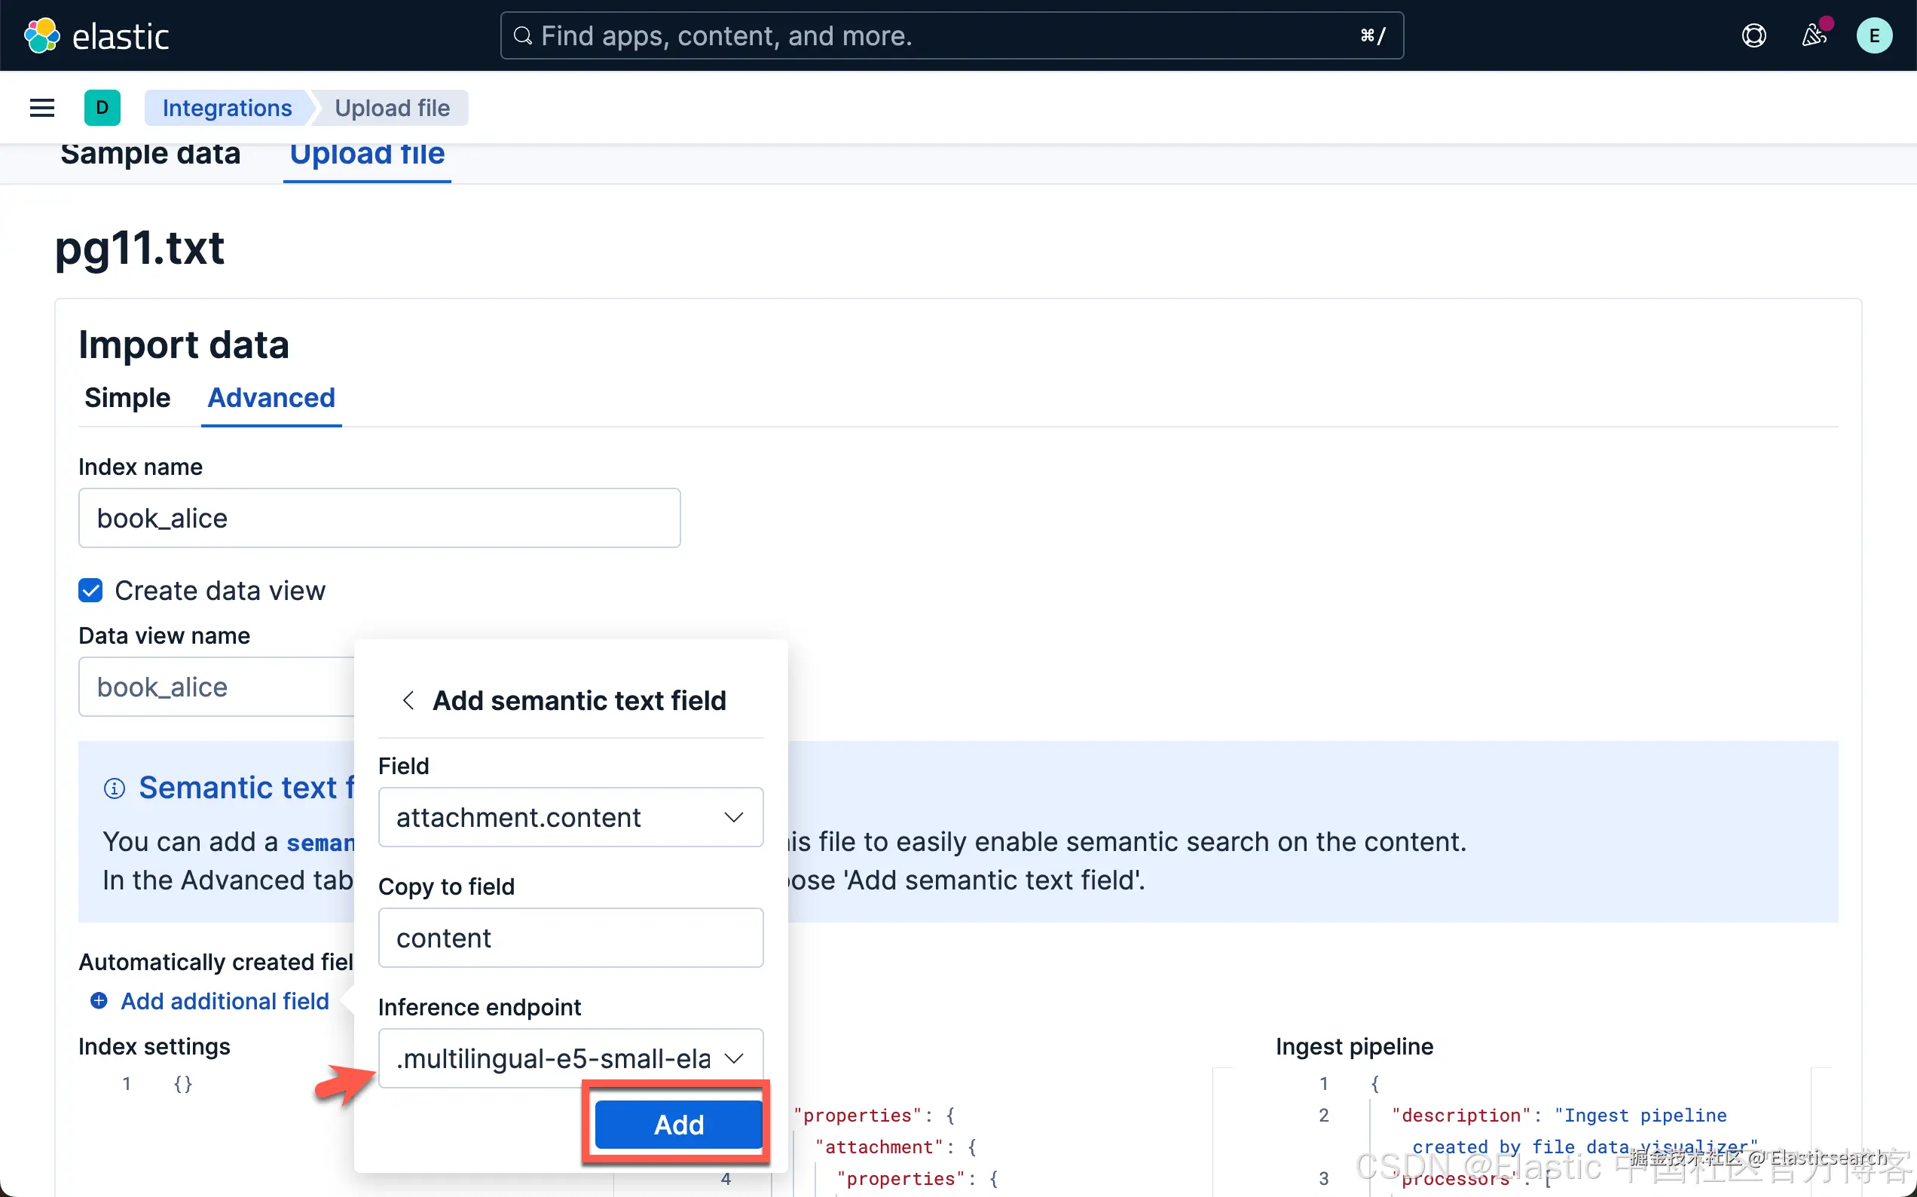Click the Semantic text info icon

115,788
